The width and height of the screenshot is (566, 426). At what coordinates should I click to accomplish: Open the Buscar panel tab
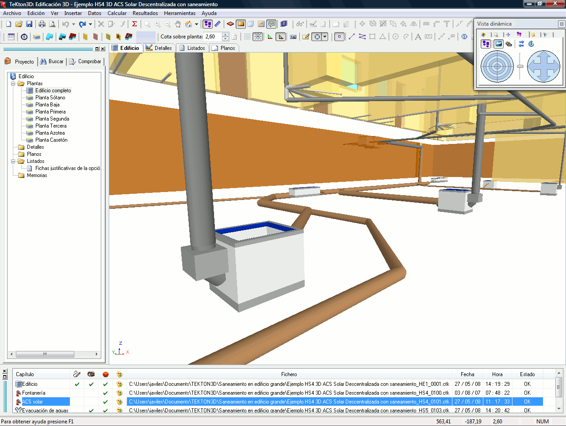click(52, 61)
